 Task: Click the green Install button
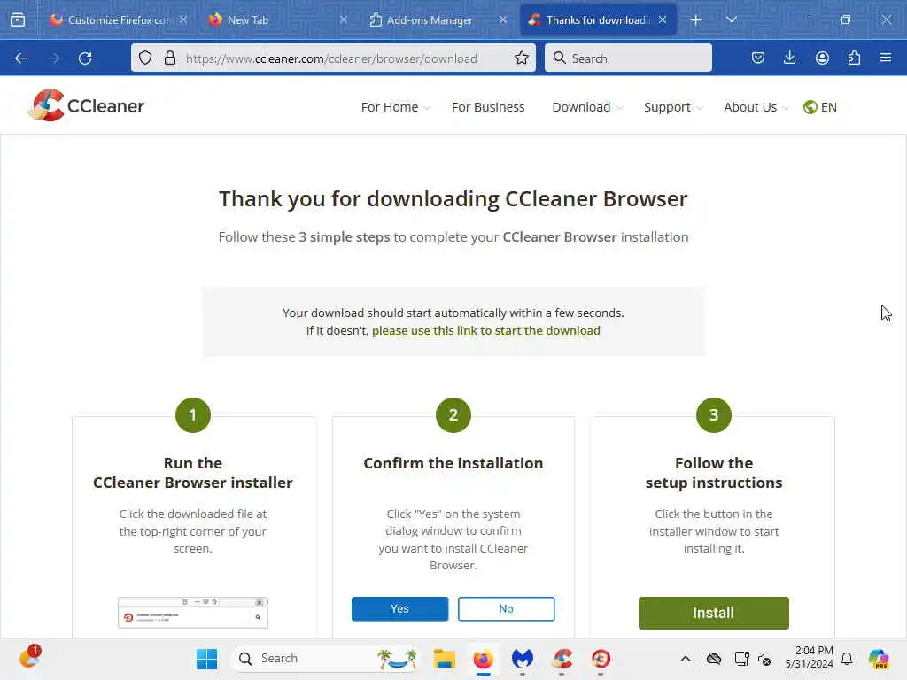point(713,613)
